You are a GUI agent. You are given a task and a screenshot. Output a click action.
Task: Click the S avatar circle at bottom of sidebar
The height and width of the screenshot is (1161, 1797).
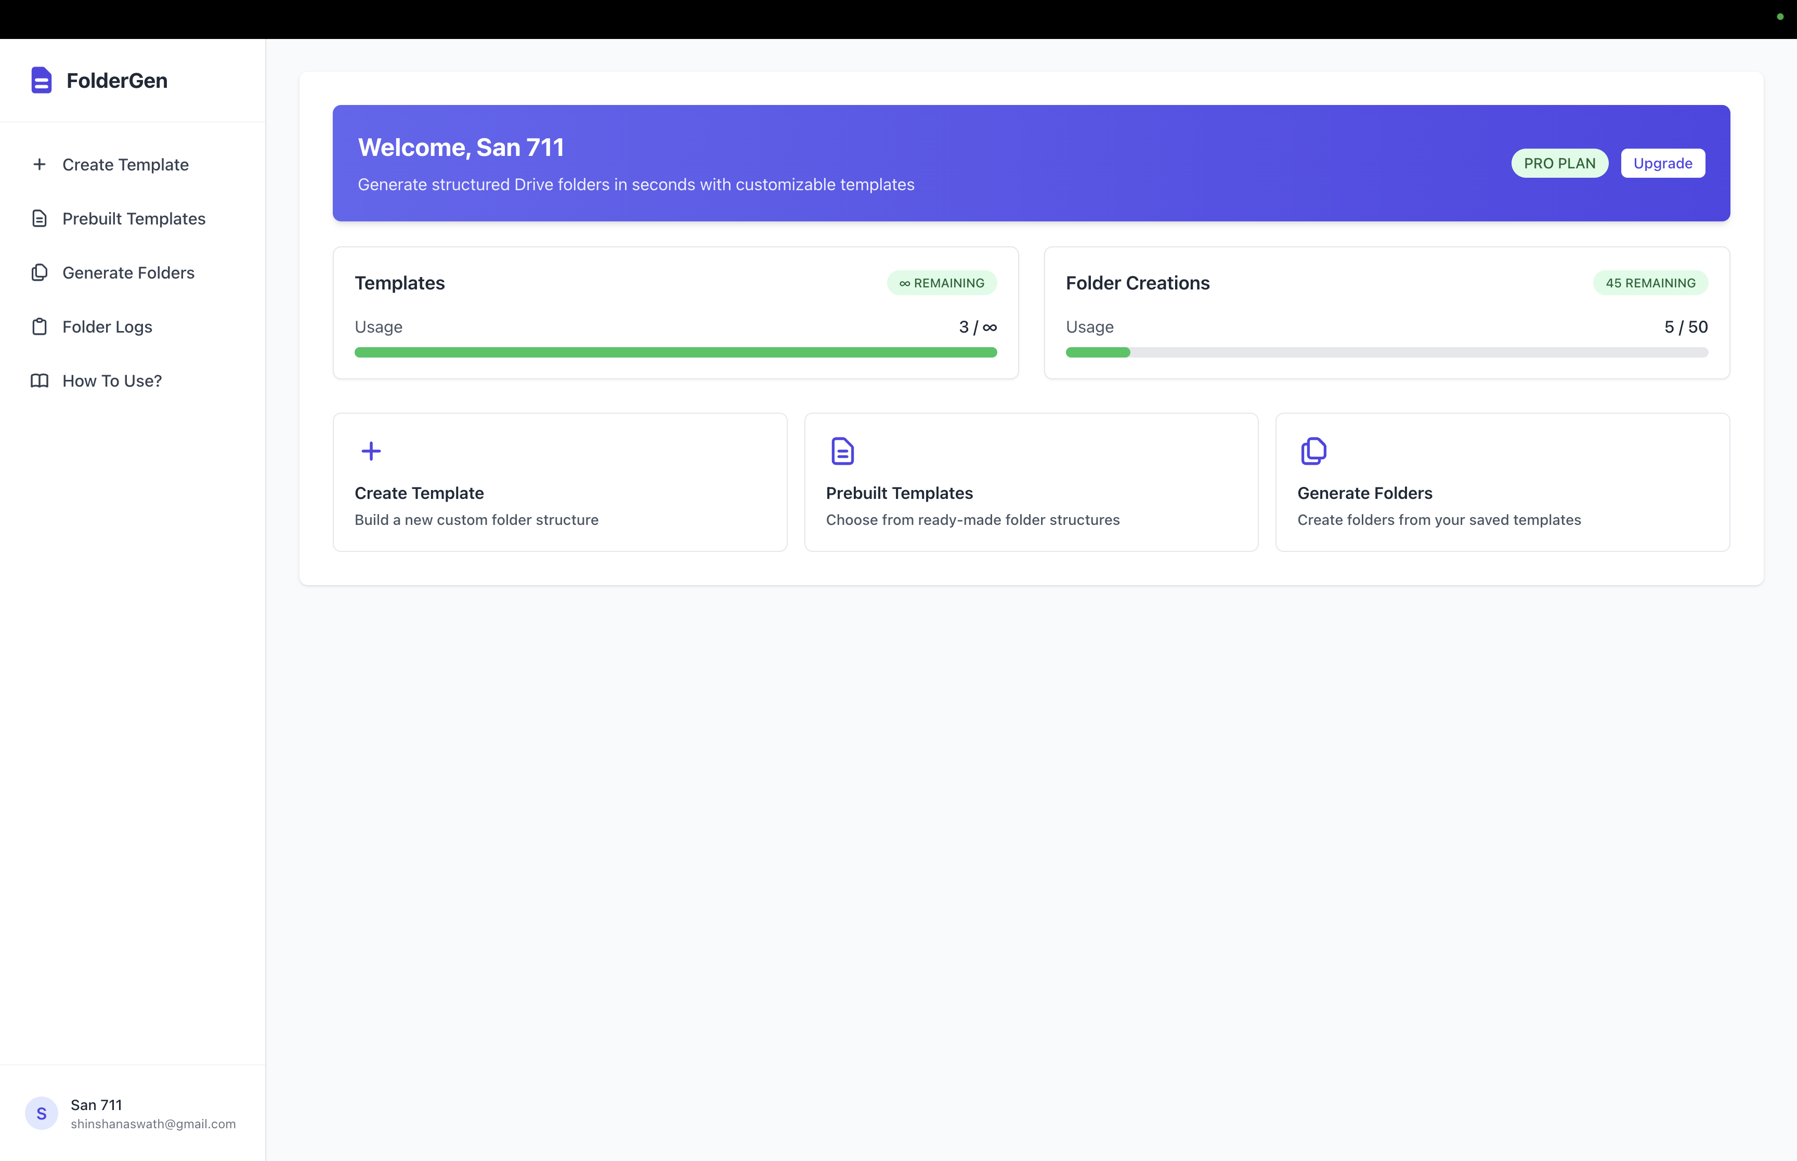point(42,1113)
